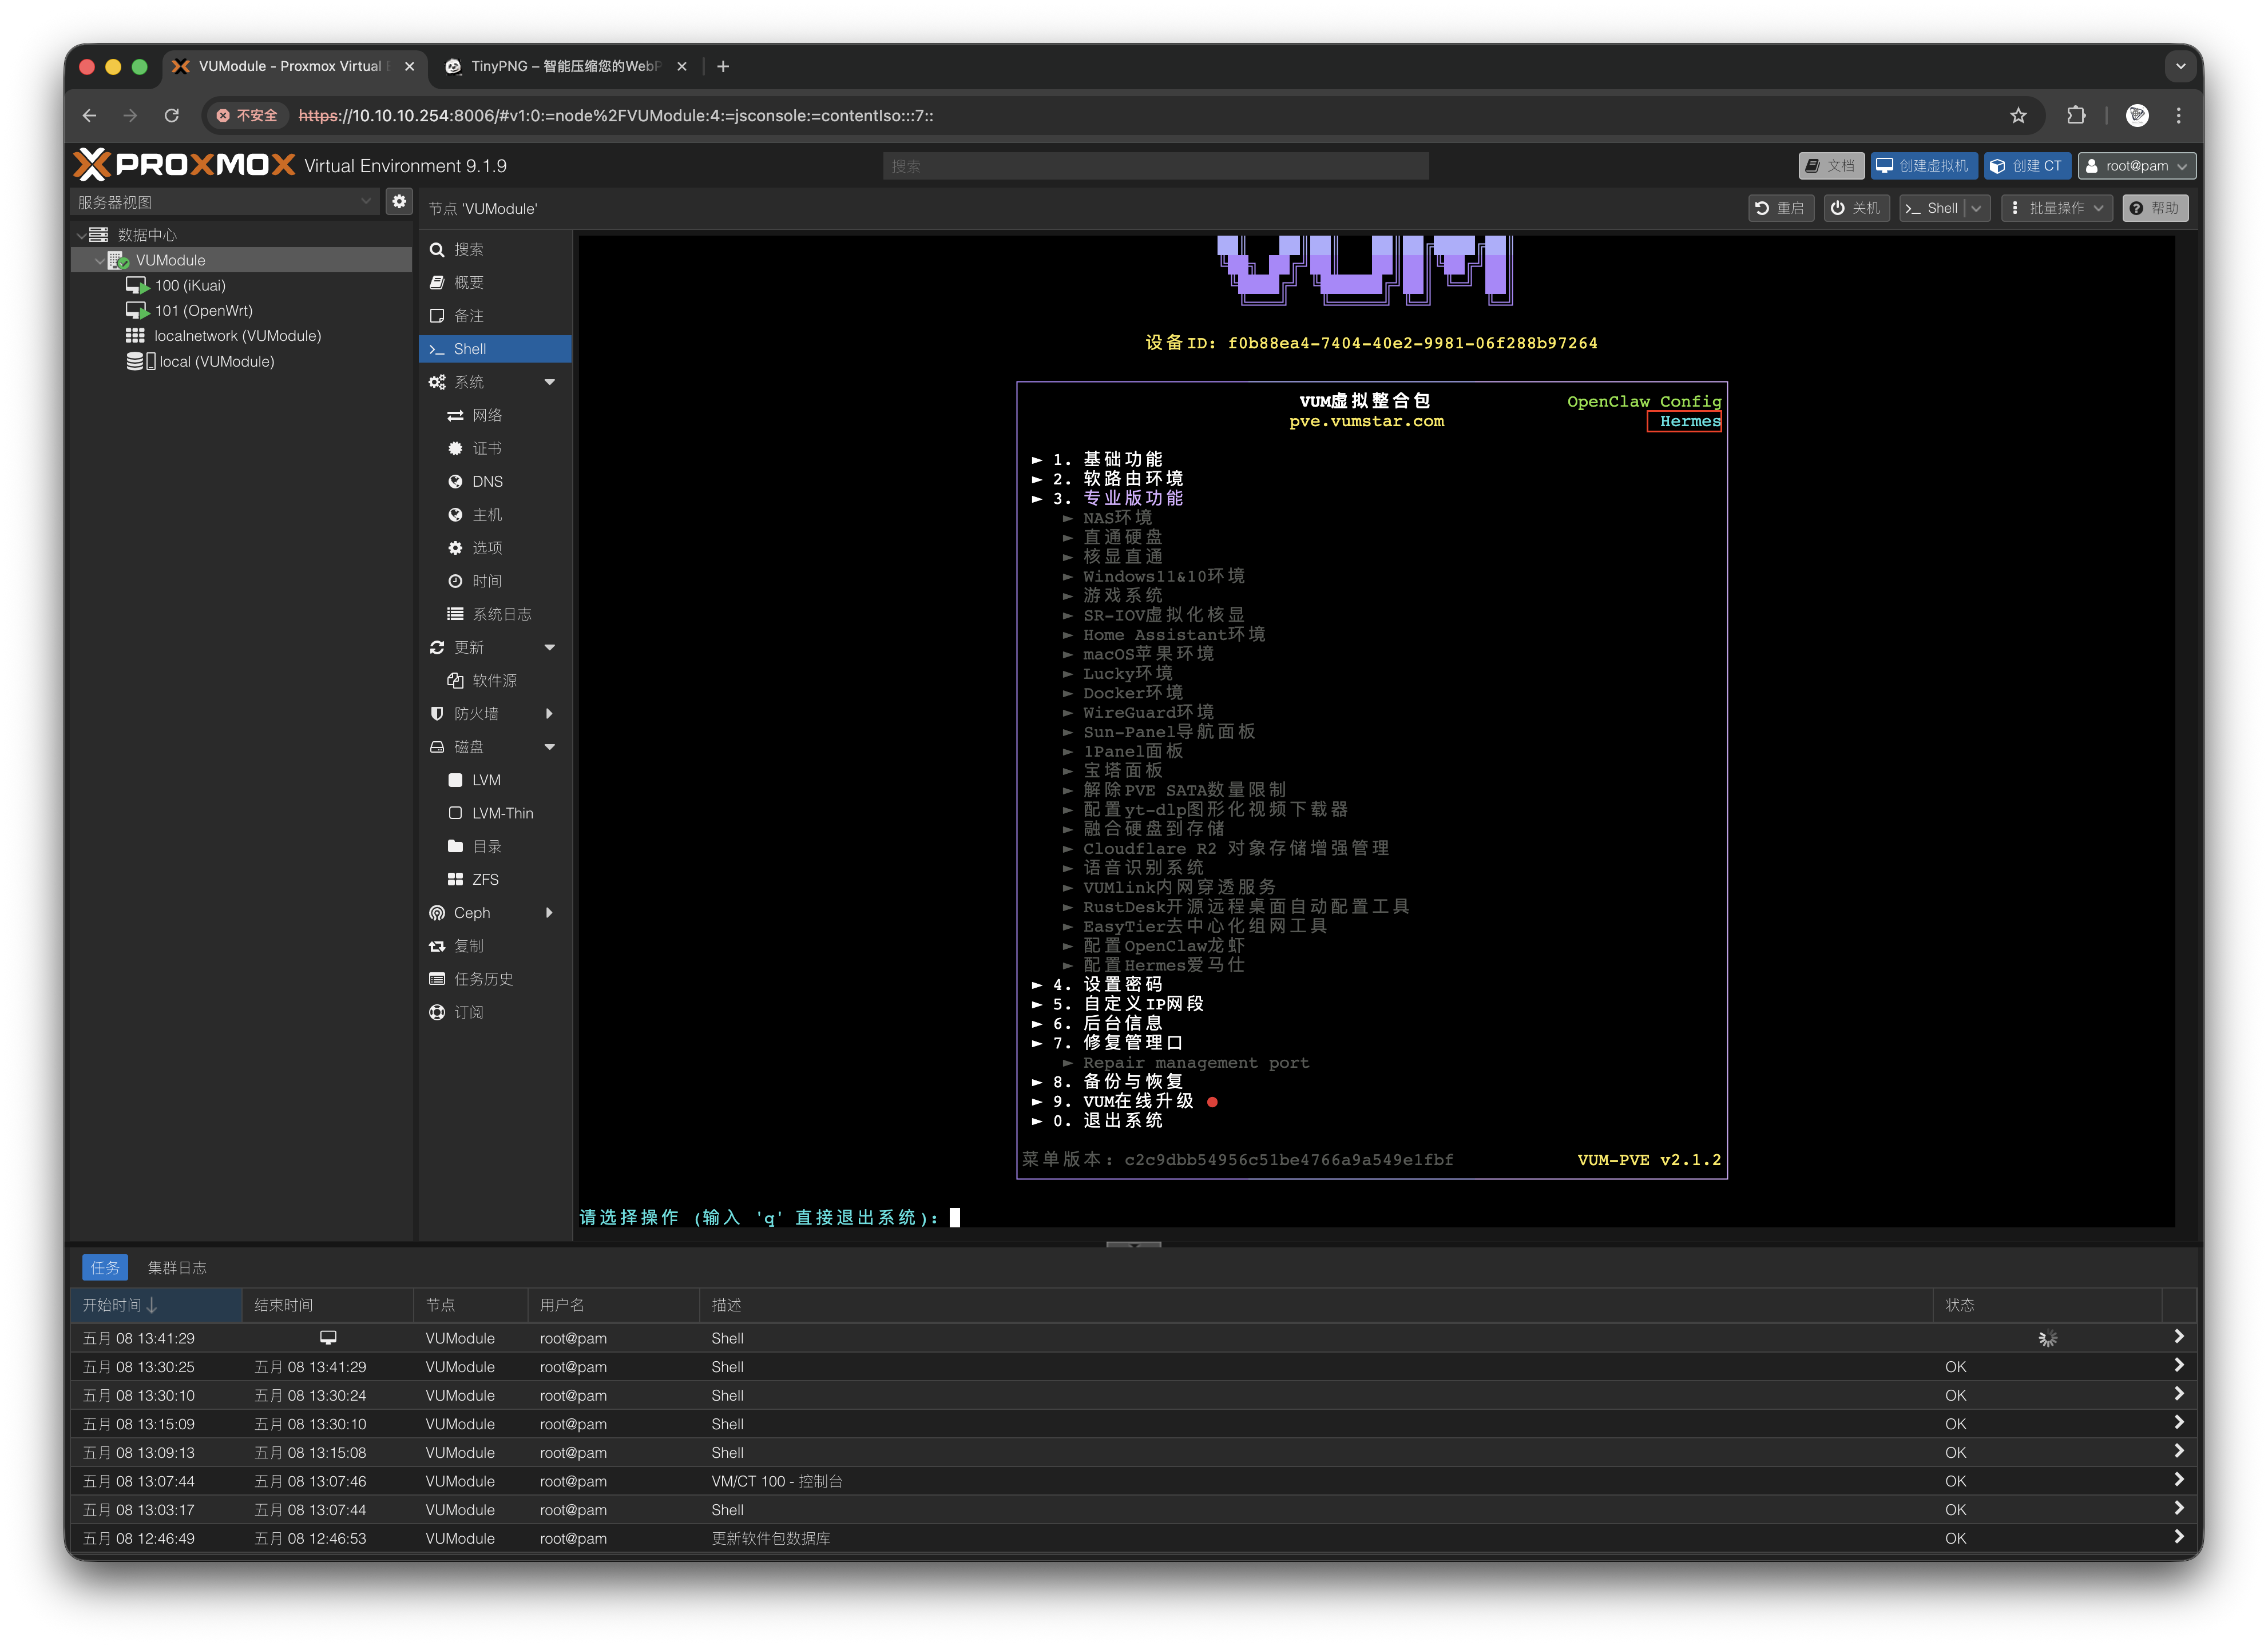Image resolution: width=2268 pixels, height=1646 pixels.
Task: Open a new browser tab
Action: point(723,66)
